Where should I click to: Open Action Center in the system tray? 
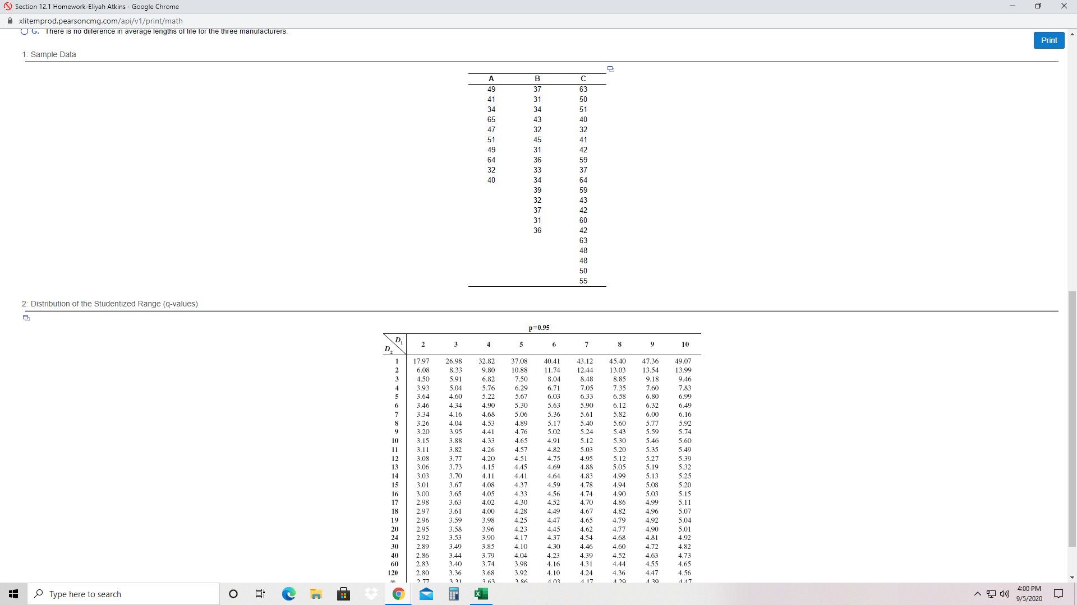click(x=1059, y=594)
